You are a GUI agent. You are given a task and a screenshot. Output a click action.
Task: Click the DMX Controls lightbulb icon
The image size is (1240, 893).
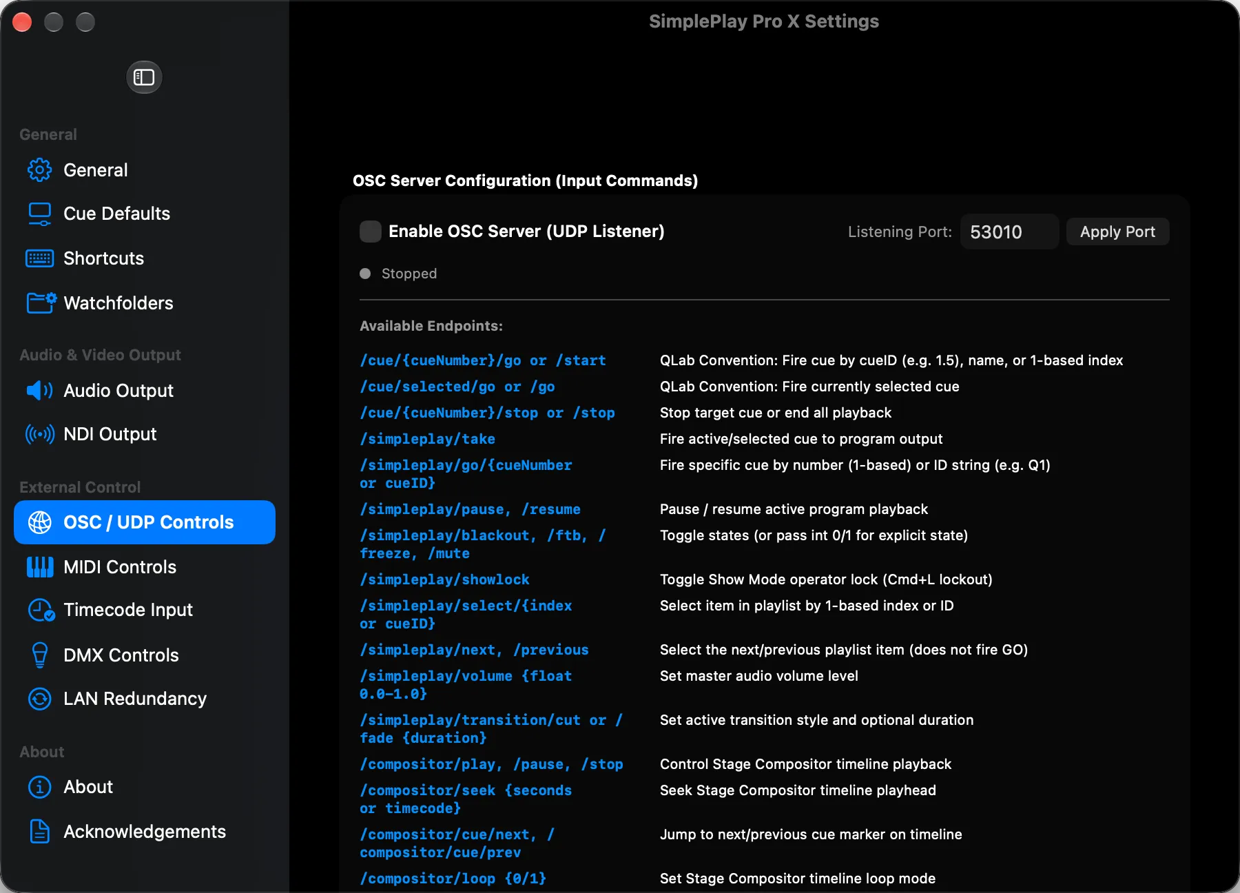(x=39, y=655)
